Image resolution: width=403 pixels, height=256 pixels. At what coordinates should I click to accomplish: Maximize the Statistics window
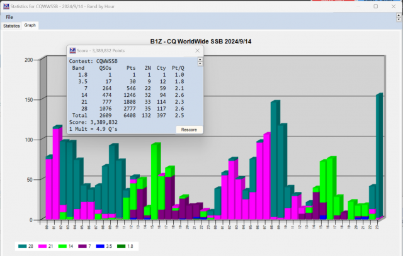376,6
